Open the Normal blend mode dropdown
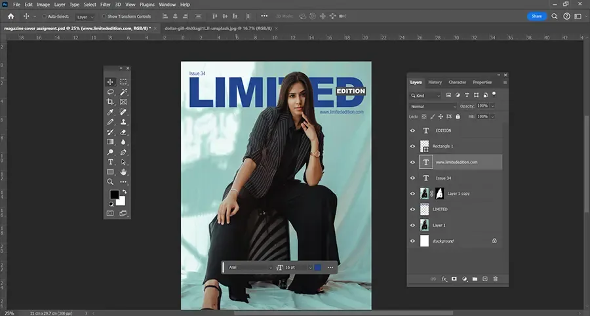This screenshot has height=316, width=590. pos(433,106)
